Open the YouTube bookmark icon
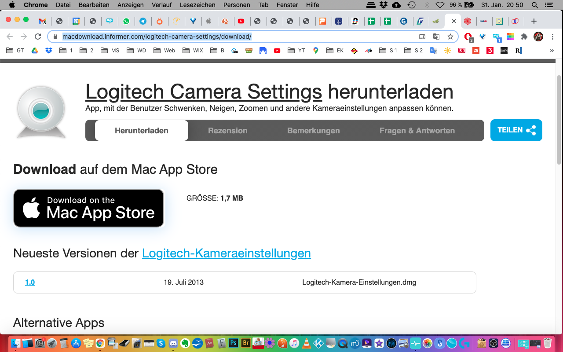This screenshot has height=352, width=563. tap(277, 51)
